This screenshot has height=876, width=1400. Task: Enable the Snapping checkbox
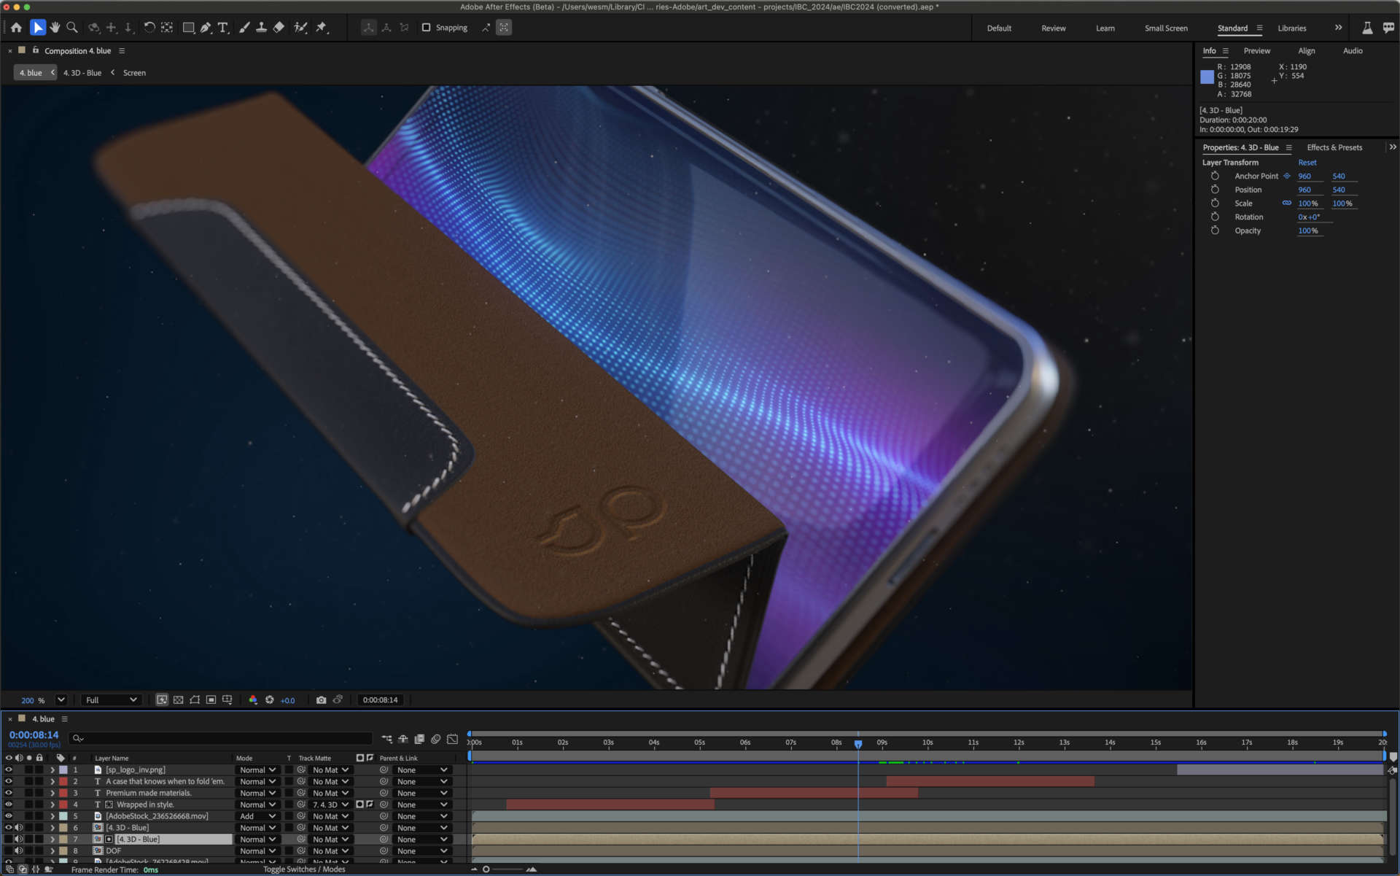[427, 28]
